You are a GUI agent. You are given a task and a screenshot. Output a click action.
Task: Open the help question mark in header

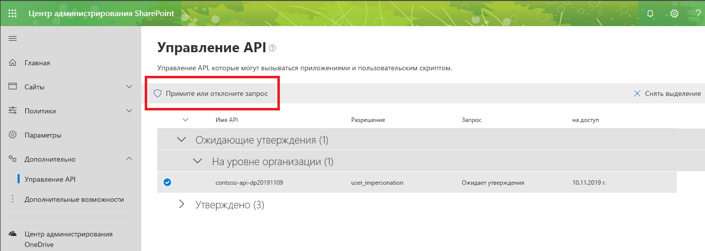click(x=698, y=14)
